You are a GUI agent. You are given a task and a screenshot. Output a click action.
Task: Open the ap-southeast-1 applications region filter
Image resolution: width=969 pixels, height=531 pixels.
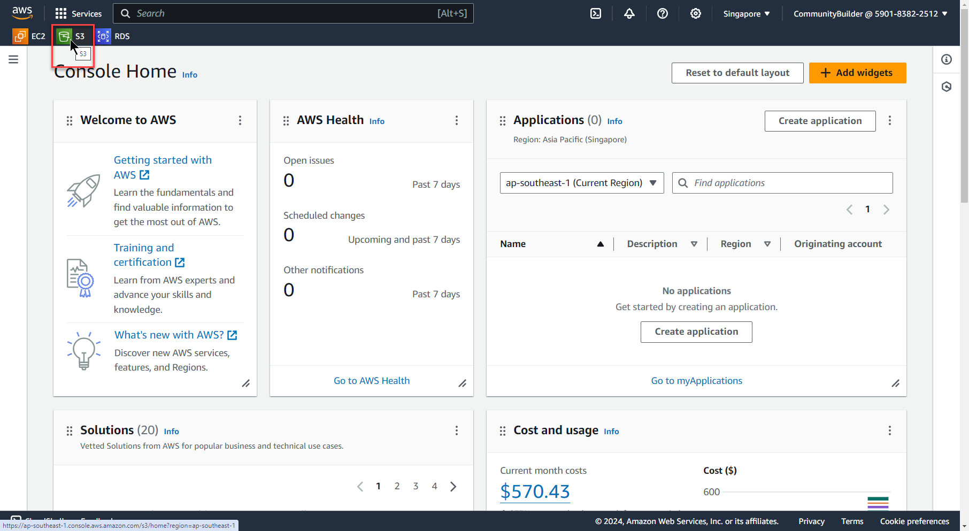pyautogui.click(x=581, y=182)
